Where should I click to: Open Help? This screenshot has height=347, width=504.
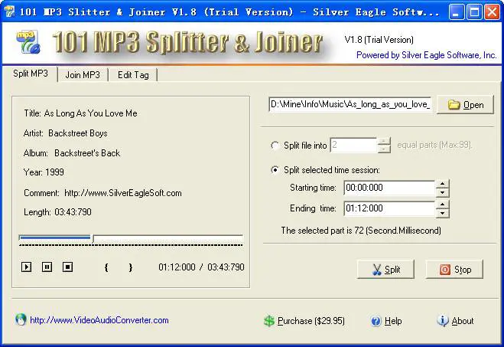coord(393,321)
